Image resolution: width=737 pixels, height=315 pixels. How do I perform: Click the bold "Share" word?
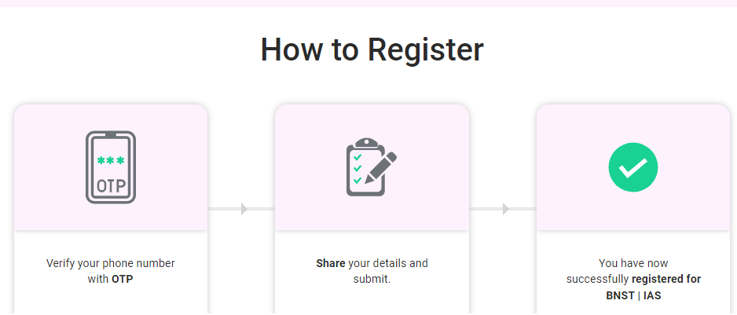pyautogui.click(x=330, y=263)
